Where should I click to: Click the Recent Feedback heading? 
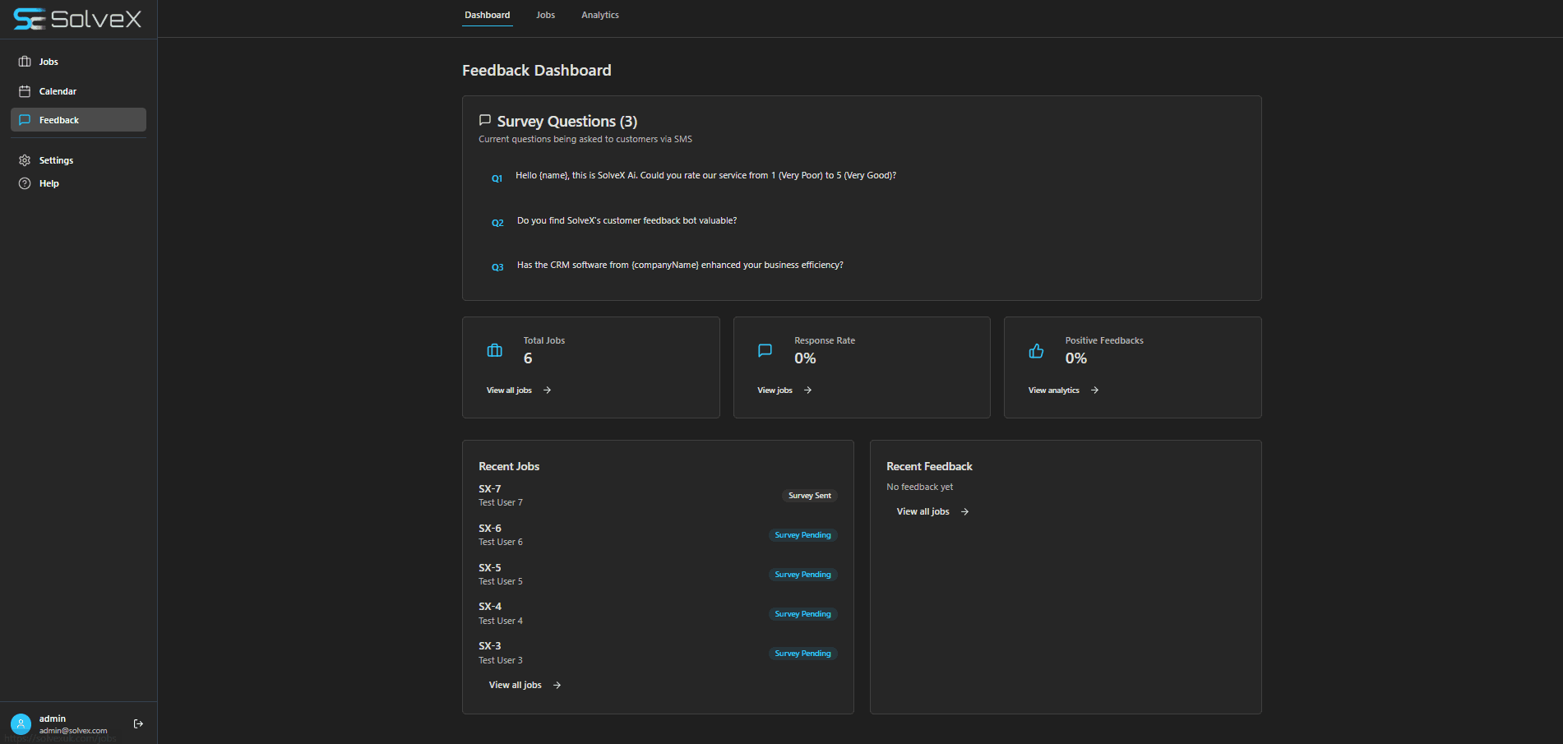click(929, 466)
